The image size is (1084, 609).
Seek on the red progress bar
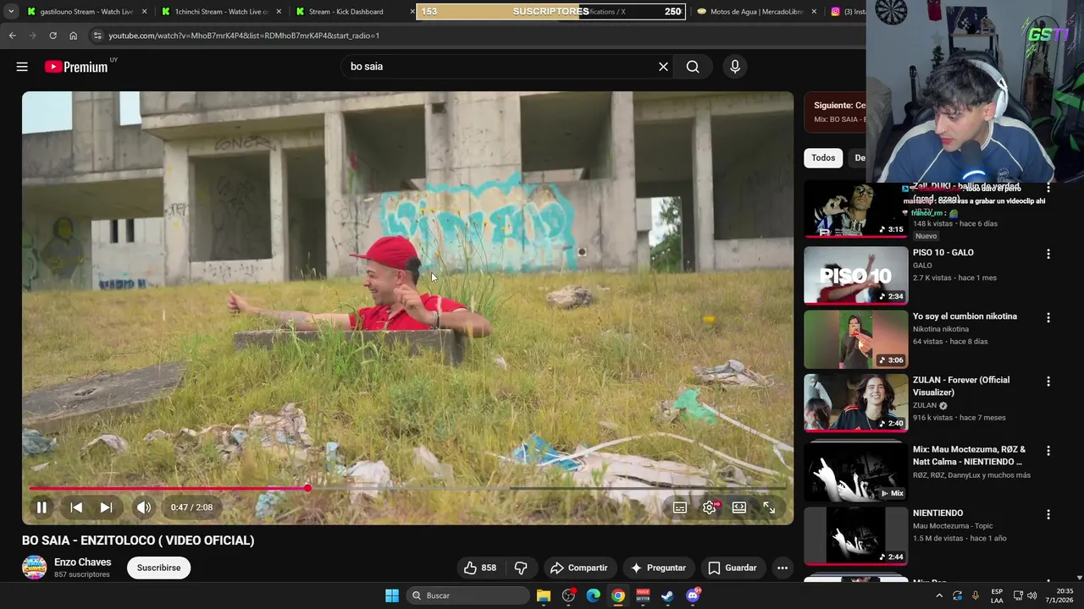coord(407,488)
